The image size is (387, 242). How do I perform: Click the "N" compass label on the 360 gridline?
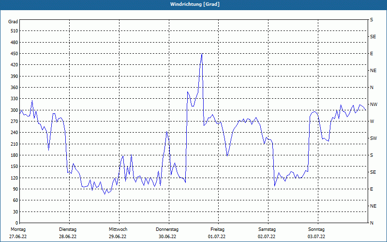coord(372,88)
